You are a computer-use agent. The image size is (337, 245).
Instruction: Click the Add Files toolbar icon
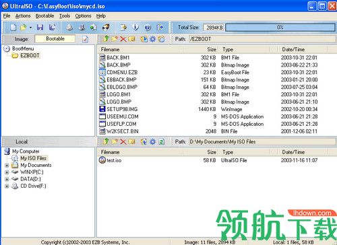123,28
